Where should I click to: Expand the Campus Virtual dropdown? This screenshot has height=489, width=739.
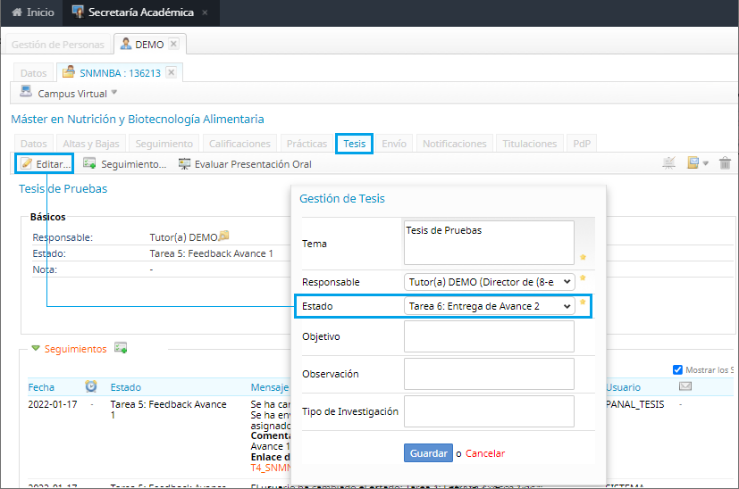114,92
